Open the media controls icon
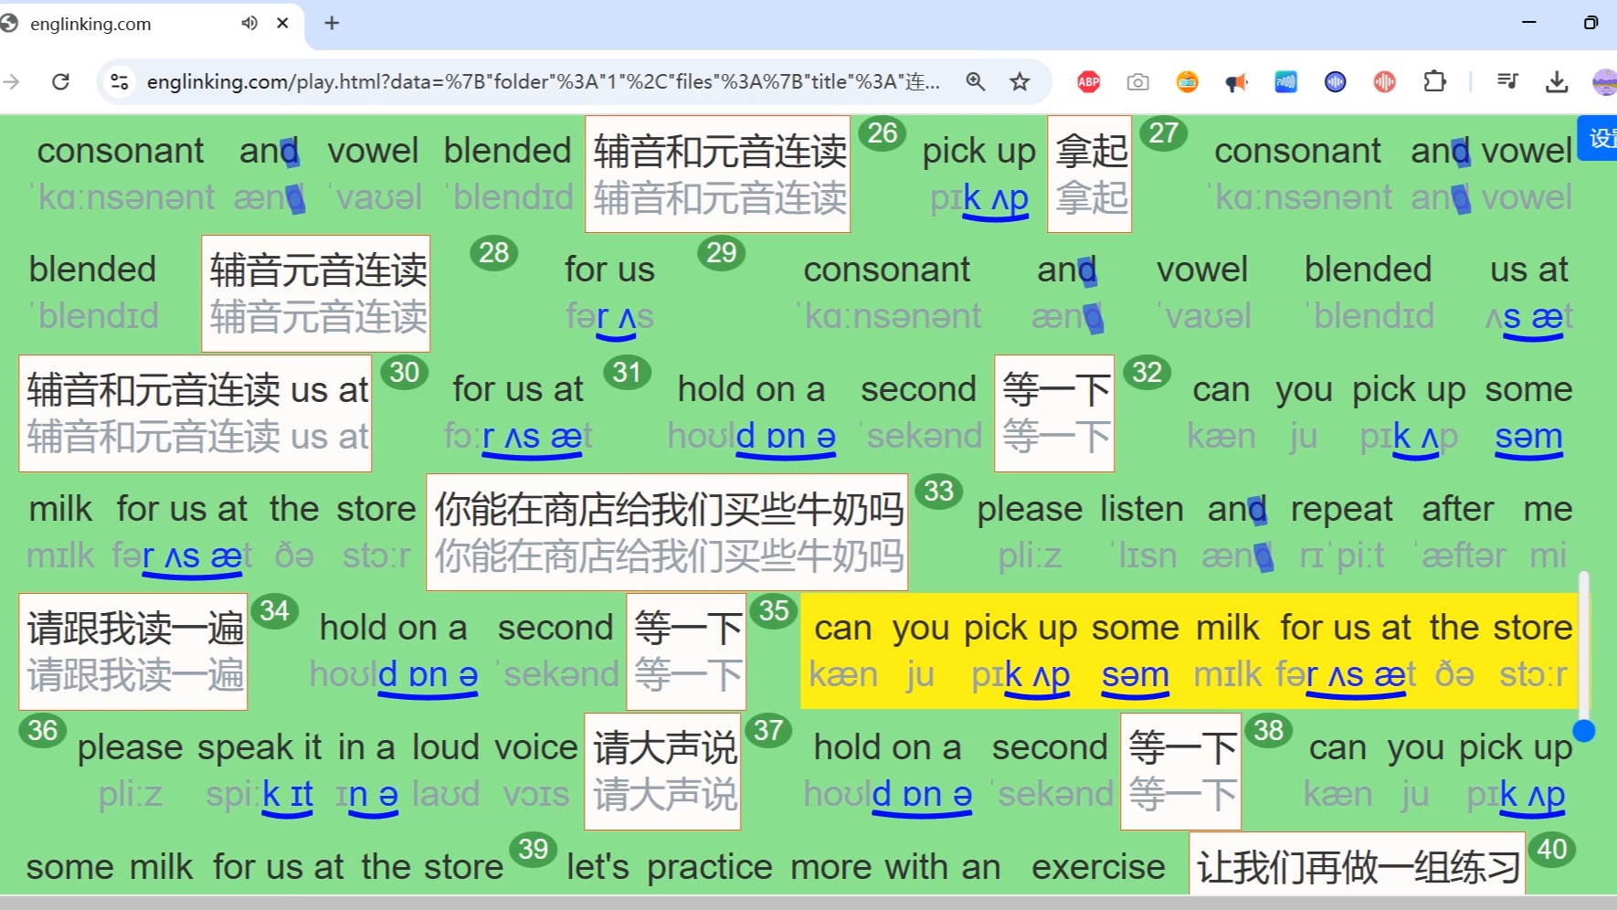Image resolution: width=1617 pixels, height=910 pixels. (x=1507, y=81)
